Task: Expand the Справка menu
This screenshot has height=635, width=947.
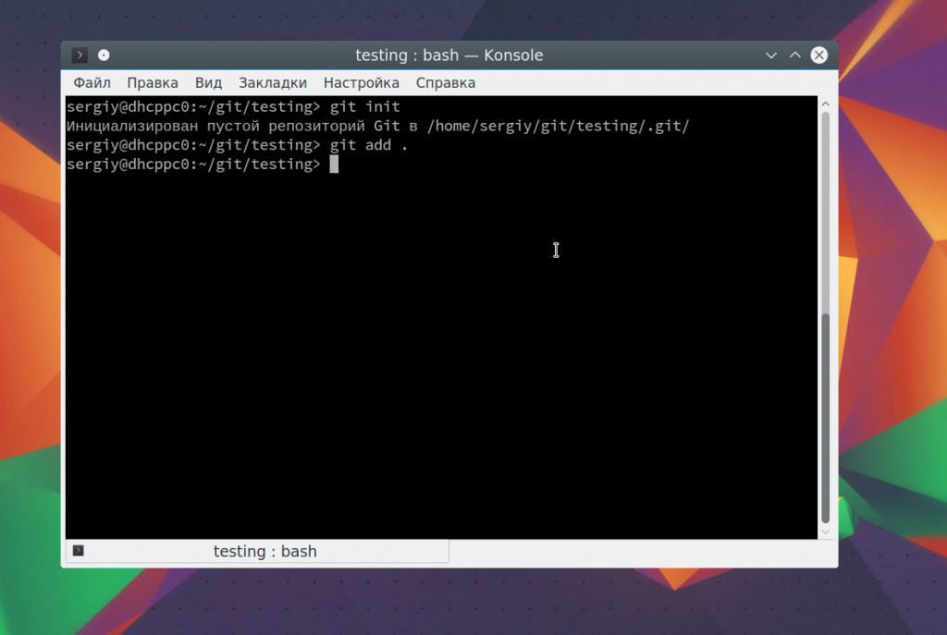Action: (x=445, y=83)
